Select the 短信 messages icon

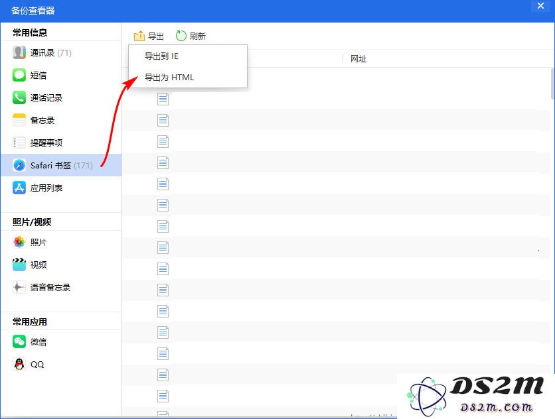pos(19,75)
